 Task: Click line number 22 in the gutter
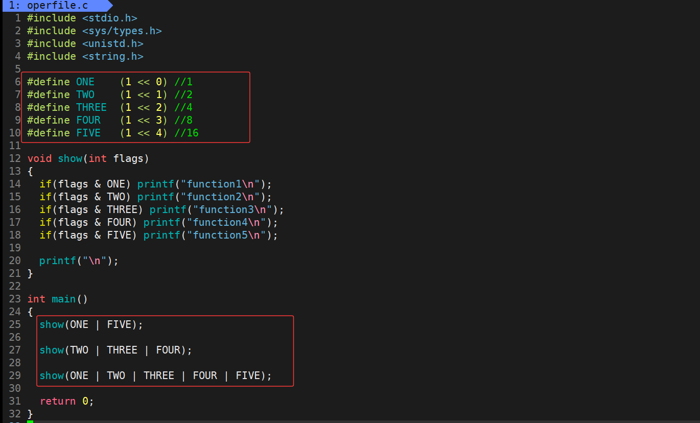pos(15,287)
